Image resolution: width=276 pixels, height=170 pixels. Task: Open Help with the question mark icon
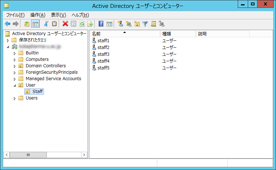click(101, 24)
